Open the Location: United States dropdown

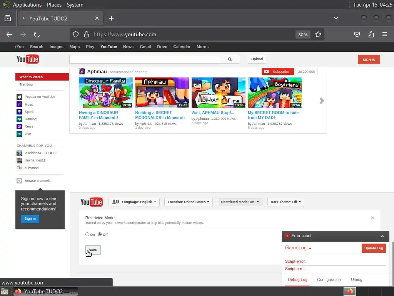tap(189, 202)
